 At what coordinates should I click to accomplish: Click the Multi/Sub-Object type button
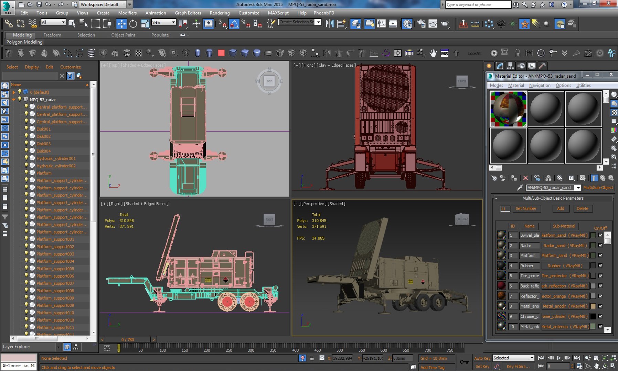click(598, 188)
